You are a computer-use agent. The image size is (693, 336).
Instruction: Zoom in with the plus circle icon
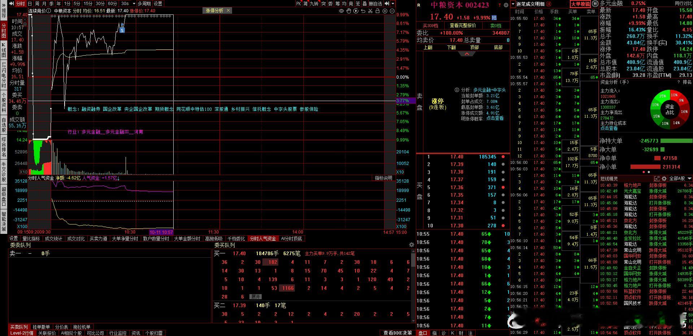click(385, 11)
